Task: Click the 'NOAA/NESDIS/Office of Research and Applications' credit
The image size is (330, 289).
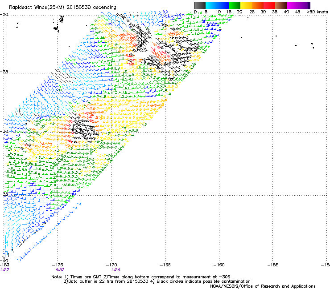Action: 263,286
